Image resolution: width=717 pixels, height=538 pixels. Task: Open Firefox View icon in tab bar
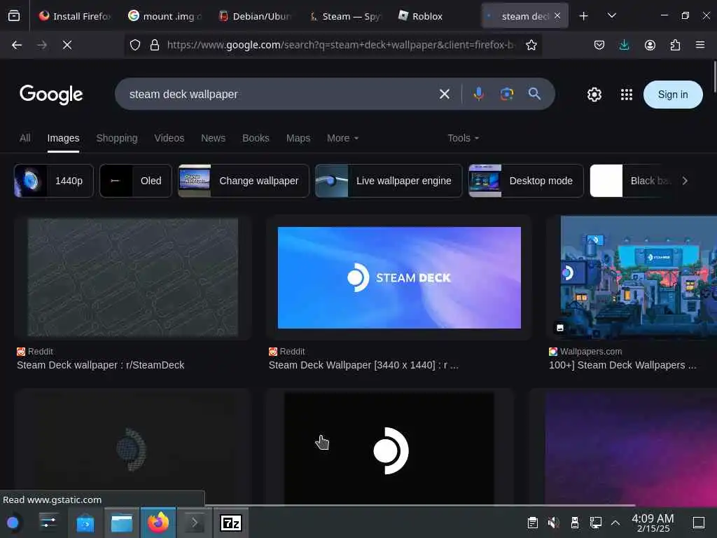[14, 16]
